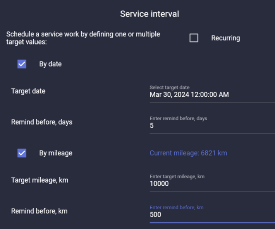Enable the Recurring checkbox
The image size is (275, 229).
pos(194,38)
